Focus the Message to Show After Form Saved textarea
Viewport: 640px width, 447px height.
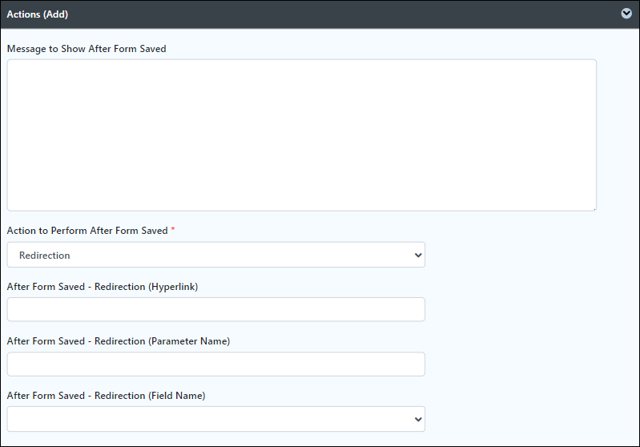pyautogui.click(x=302, y=135)
